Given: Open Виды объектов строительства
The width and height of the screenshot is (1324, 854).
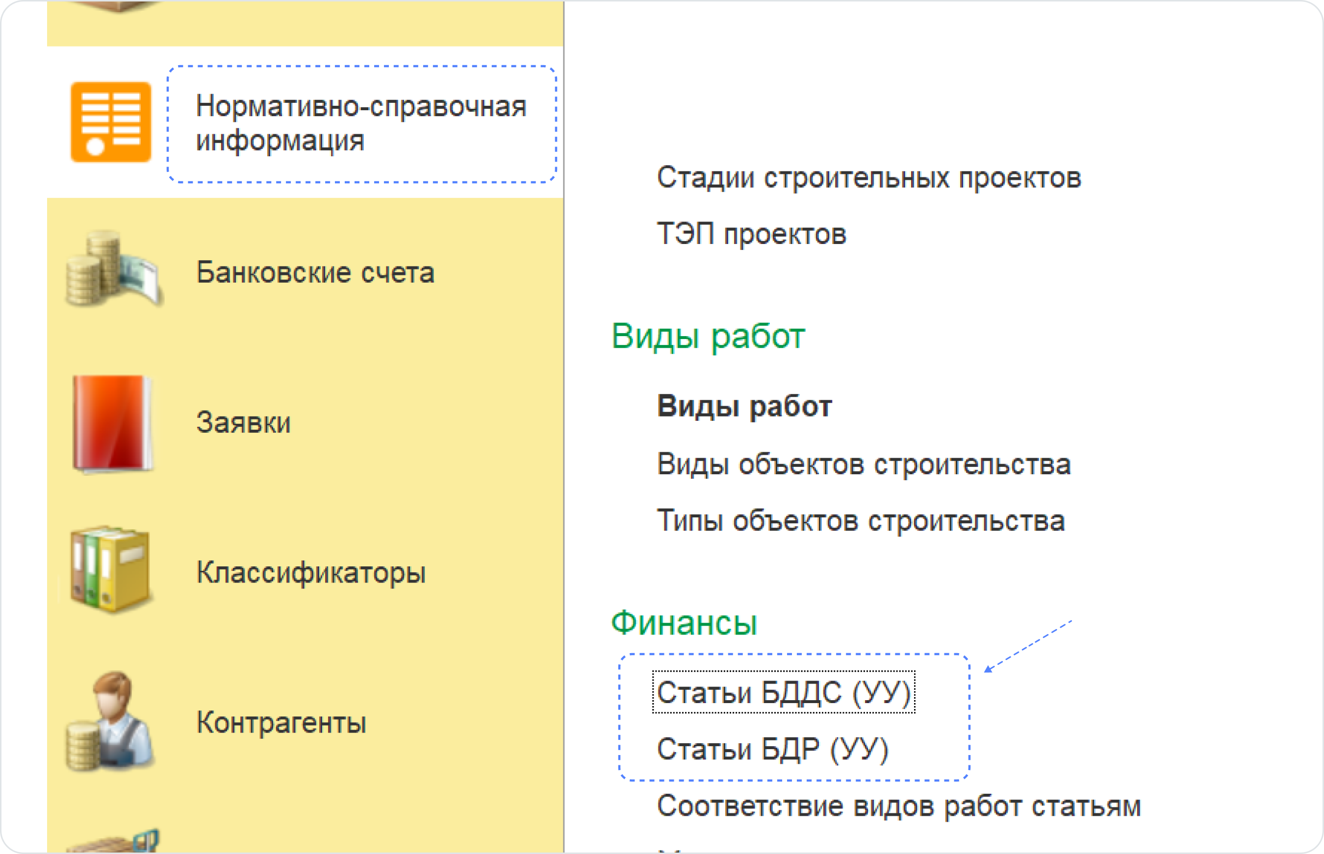Looking at the screenshot, I should click(864, 464).
